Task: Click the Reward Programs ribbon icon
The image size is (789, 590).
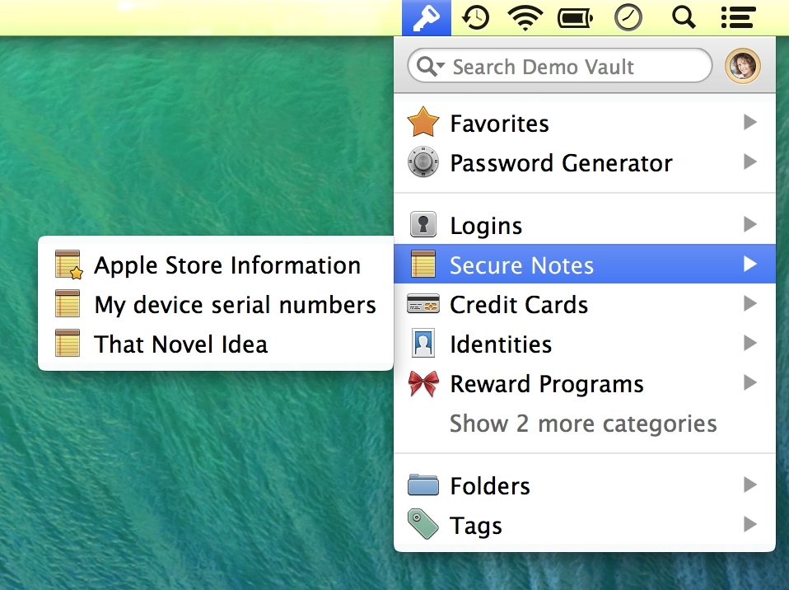Action: click(x=423, y=382)
